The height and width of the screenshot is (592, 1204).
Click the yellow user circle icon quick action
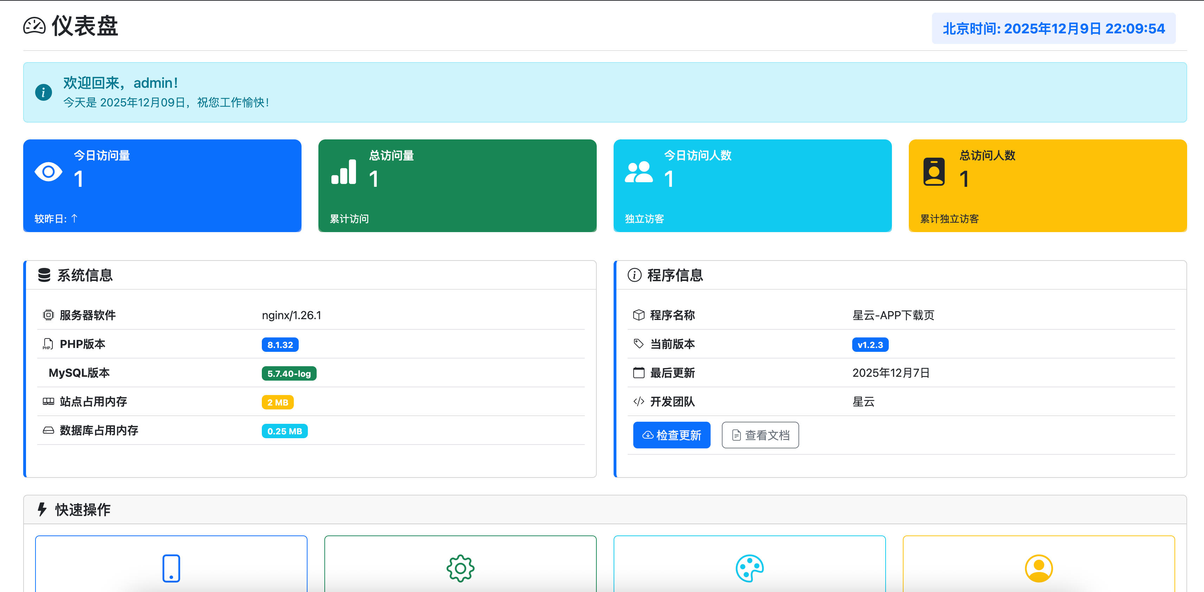[x=1038, y=568]
